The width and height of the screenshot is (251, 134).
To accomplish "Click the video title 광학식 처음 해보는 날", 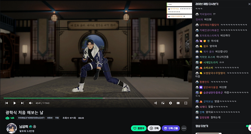I will 24,113.
